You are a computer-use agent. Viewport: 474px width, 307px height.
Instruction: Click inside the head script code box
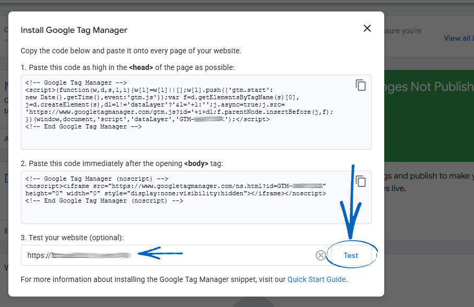196,112
